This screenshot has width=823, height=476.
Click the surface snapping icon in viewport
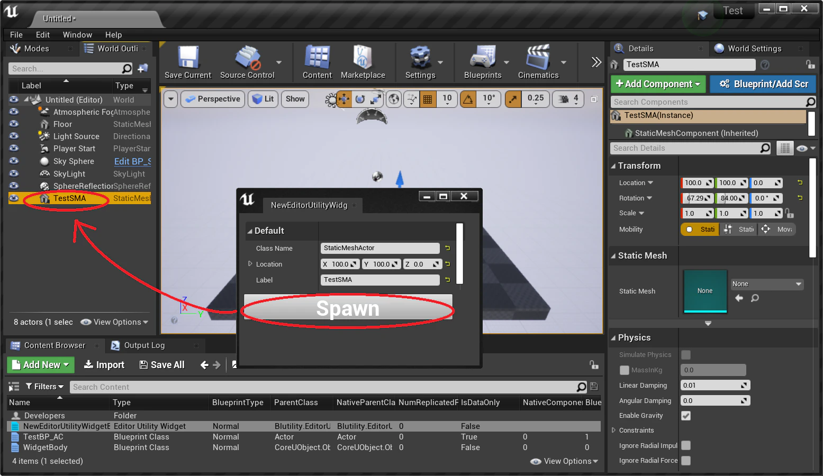tap(411, 99)
